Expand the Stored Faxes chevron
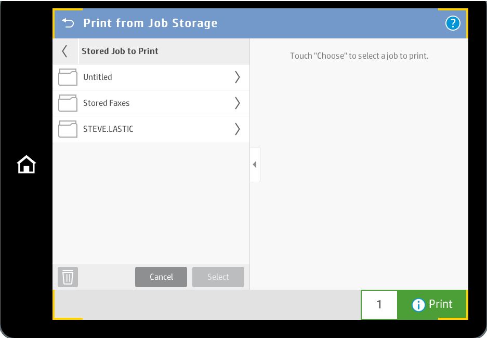 [x=238, y=103]
